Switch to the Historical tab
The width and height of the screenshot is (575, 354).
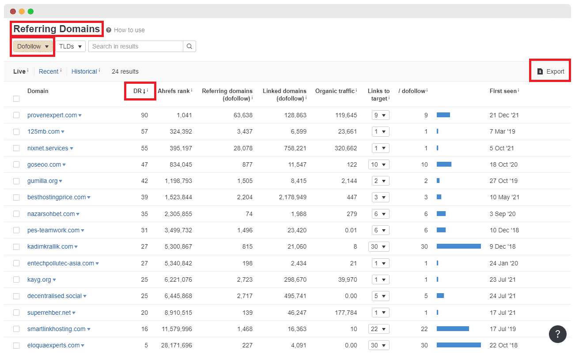(x=84, y=71)
